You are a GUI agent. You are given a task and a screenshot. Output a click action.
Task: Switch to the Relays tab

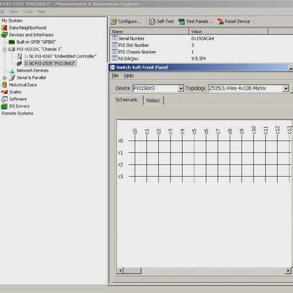(153, 100)
